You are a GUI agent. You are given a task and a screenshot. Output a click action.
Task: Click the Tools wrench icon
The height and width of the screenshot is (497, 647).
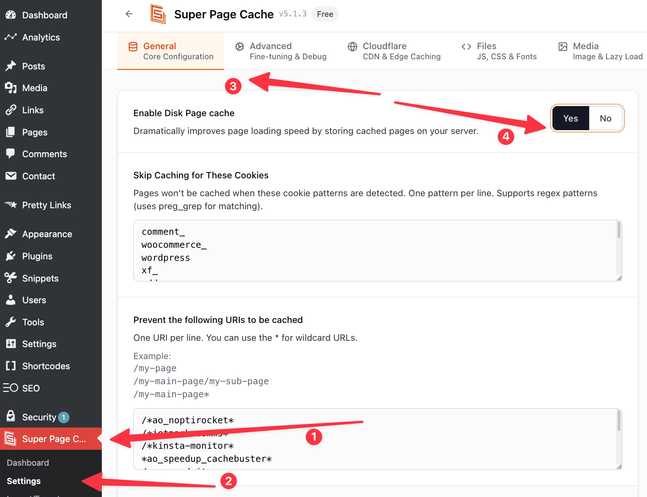(x=12, y=322)
